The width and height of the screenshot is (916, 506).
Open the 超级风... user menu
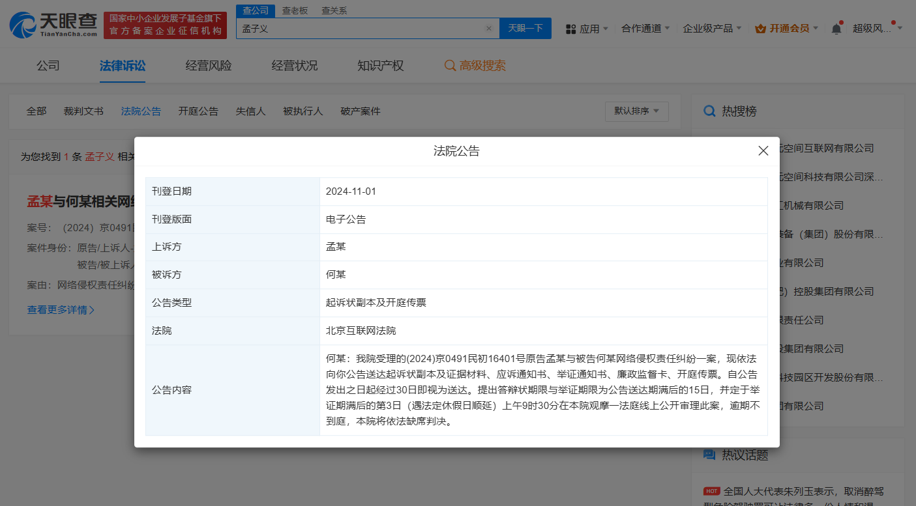[877, 28]
